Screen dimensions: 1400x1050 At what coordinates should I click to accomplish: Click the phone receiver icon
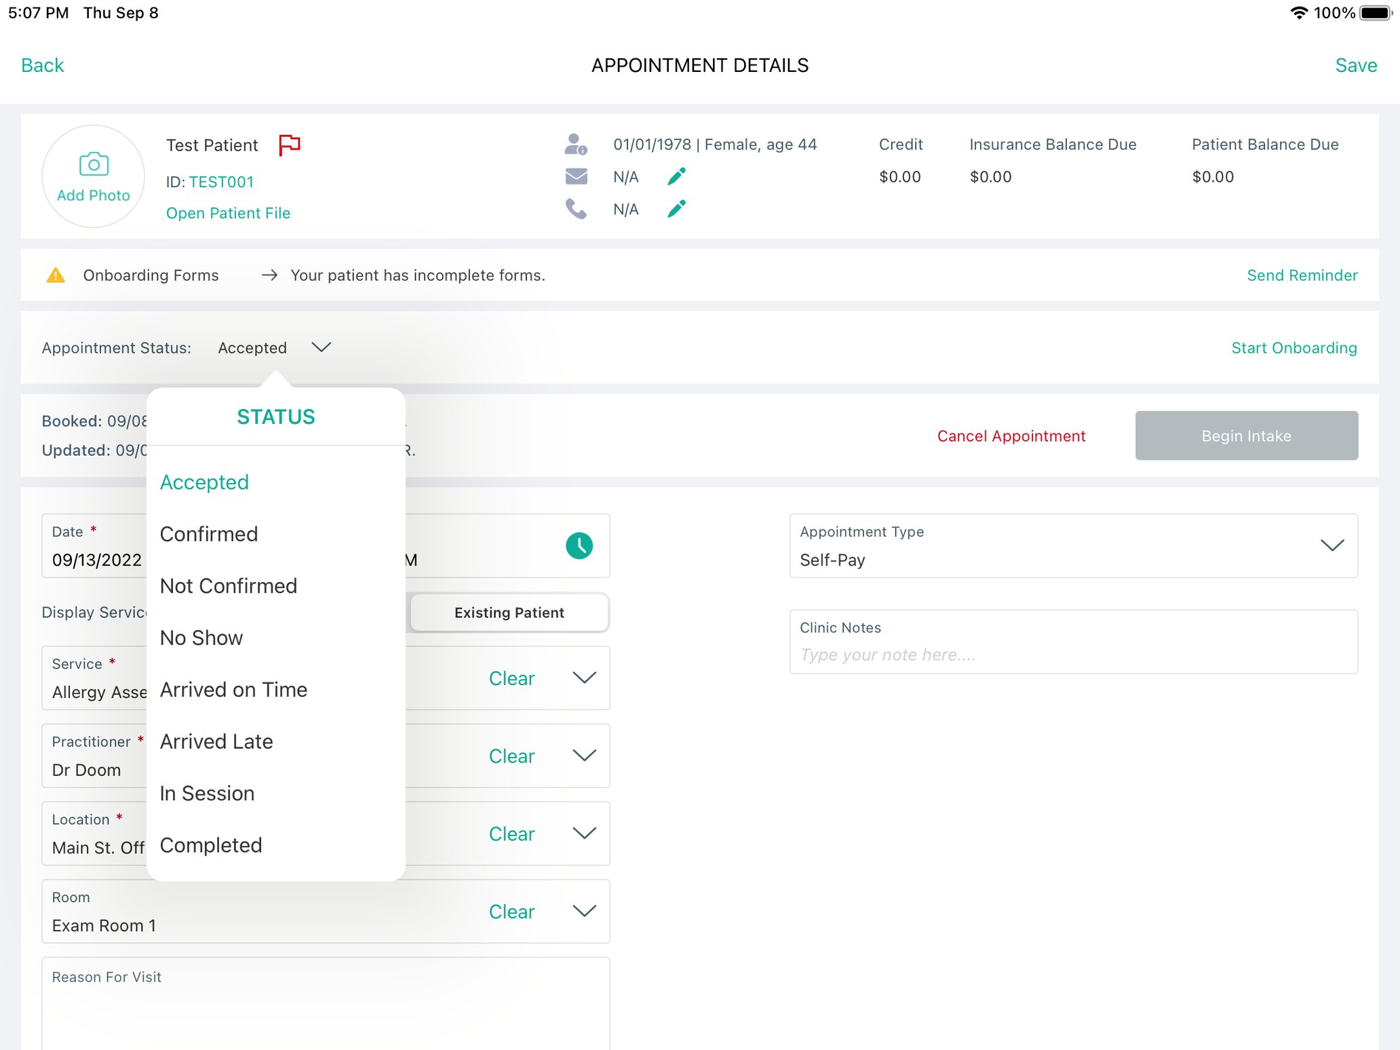pyautogui.click(x=576, y=209)
